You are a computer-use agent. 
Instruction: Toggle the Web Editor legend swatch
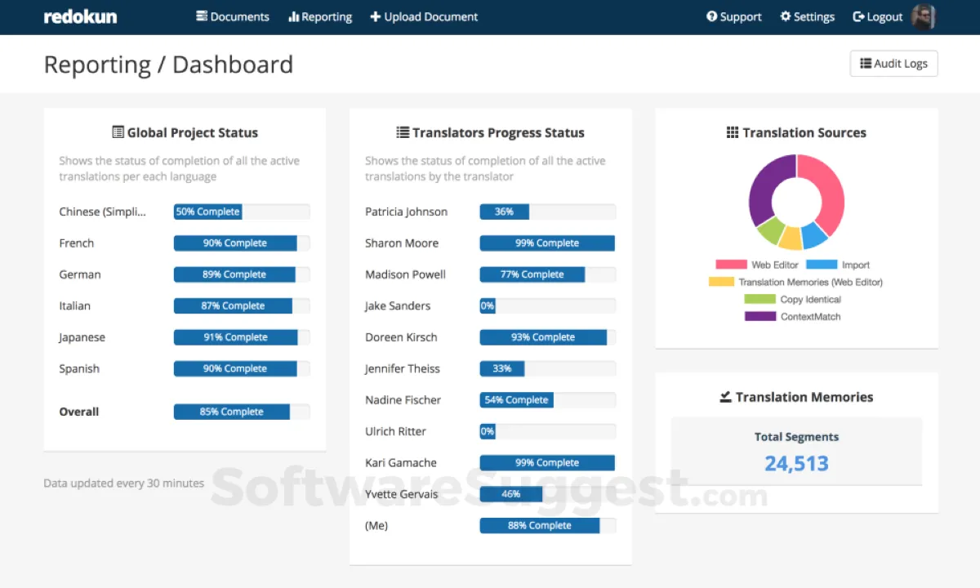coord(731,265)
